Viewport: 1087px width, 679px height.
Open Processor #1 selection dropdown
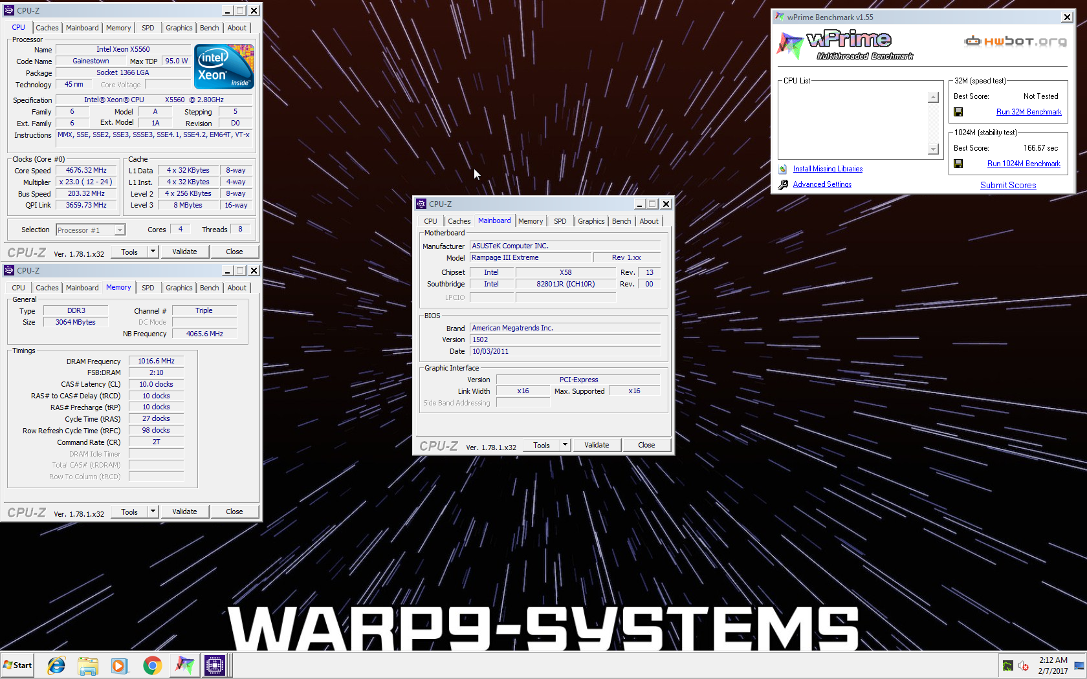coord(120,230)
